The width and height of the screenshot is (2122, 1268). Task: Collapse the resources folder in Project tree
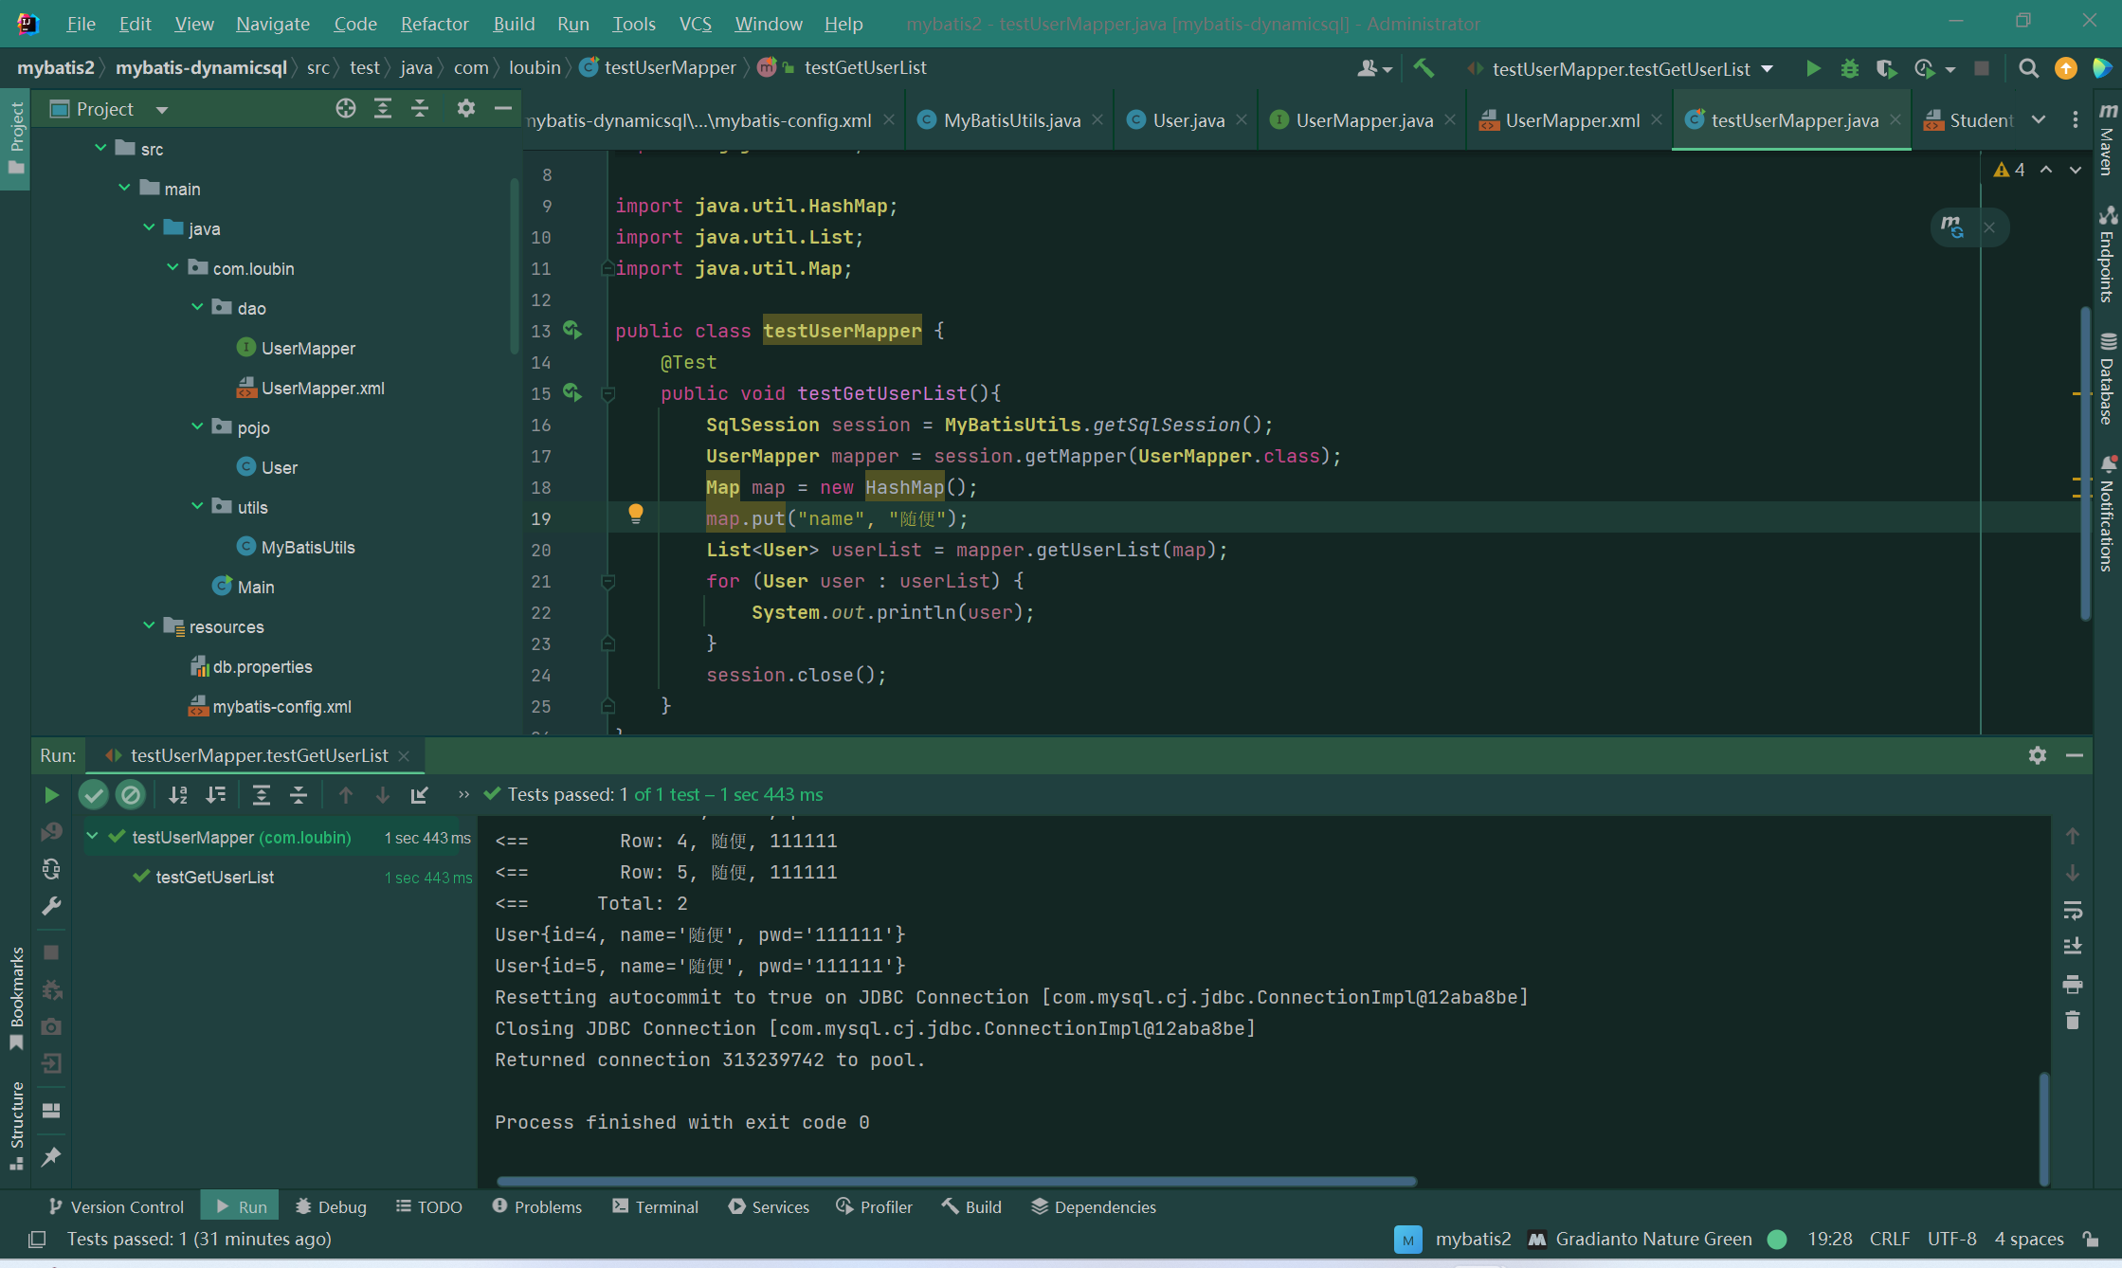tap(149, 625)
